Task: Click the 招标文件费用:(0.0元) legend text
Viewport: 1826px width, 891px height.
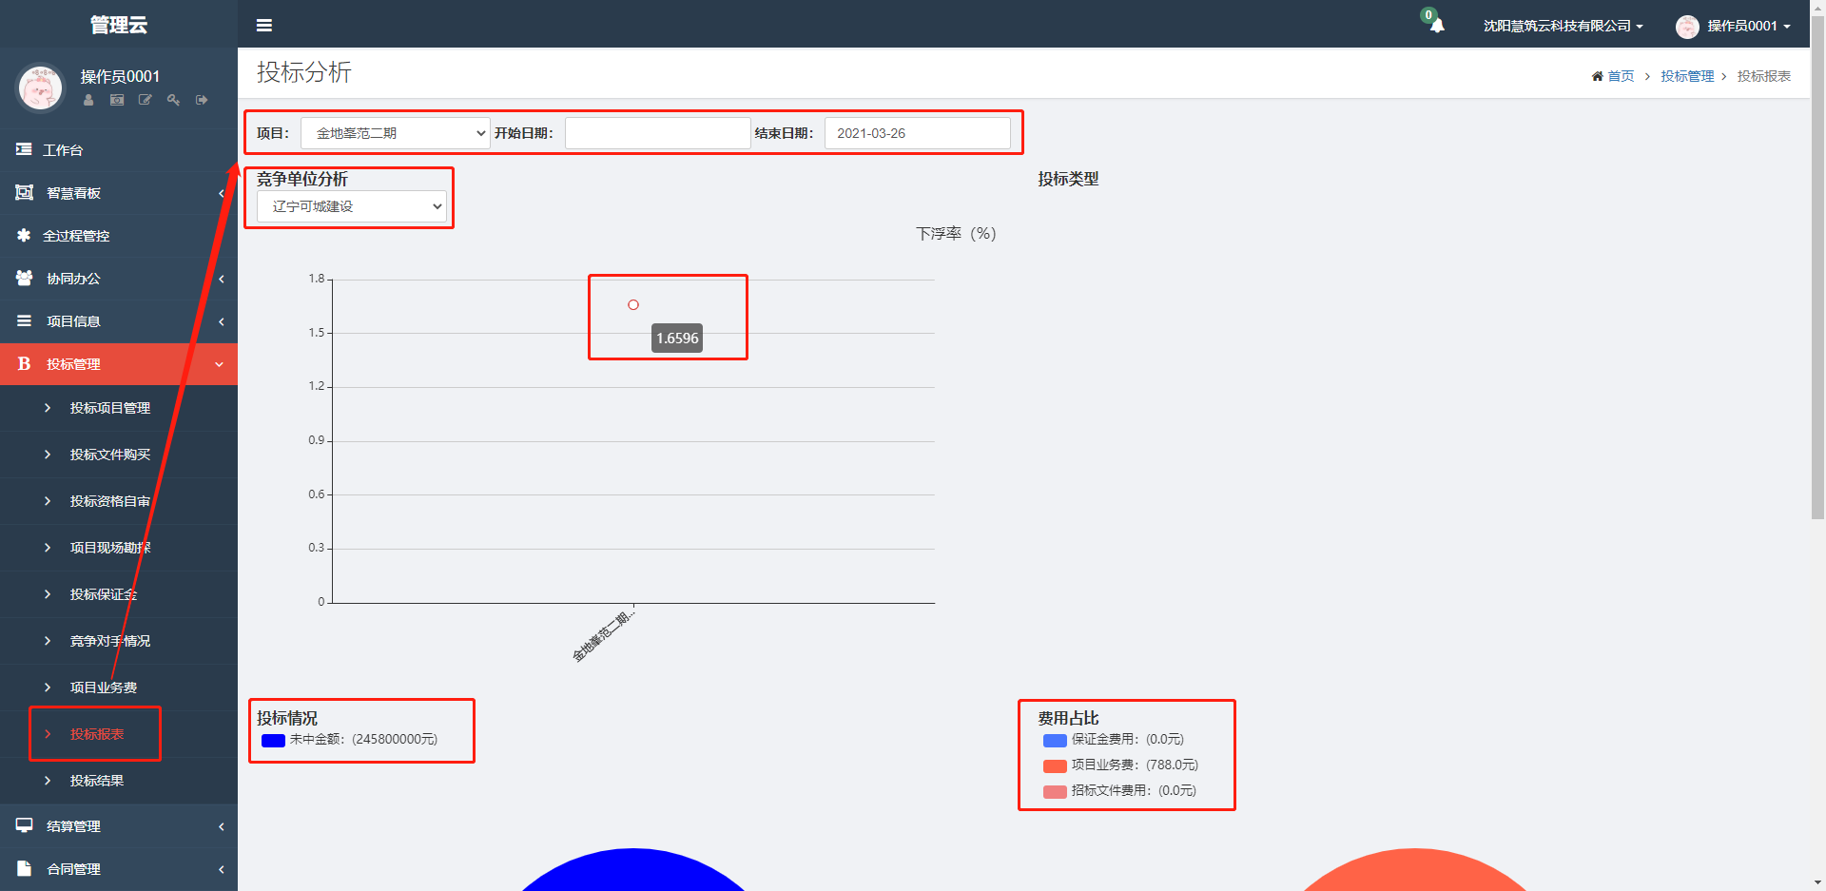Action: click(1134, 791)
